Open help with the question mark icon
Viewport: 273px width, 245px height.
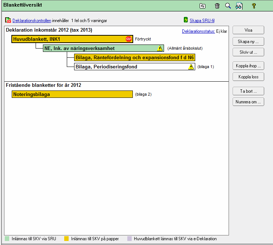point(254,6)
